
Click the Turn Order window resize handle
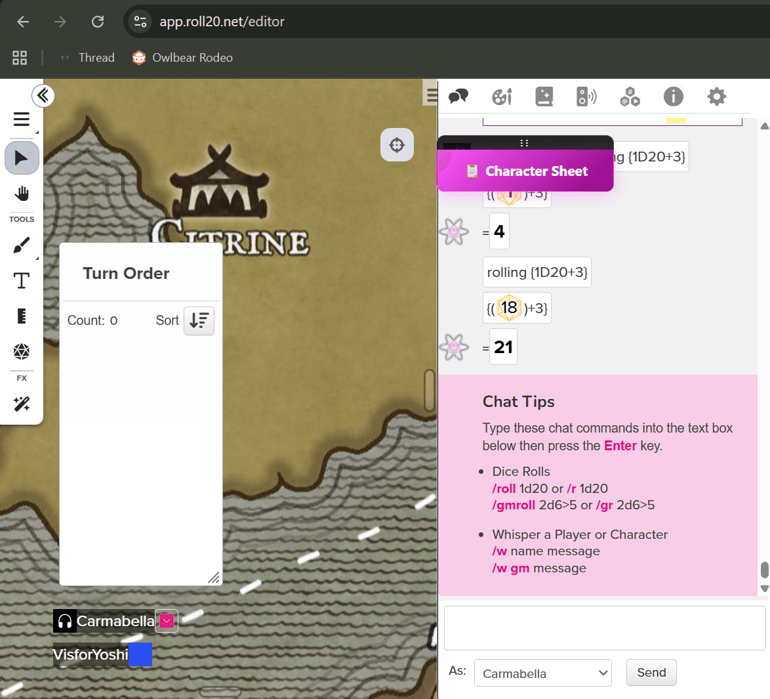[x=214, y=577]
